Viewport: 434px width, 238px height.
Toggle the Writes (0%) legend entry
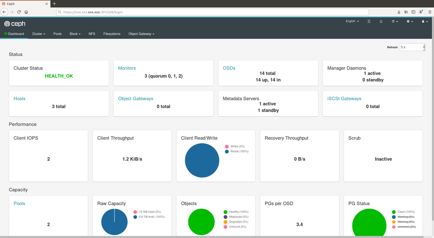[235, 146]
